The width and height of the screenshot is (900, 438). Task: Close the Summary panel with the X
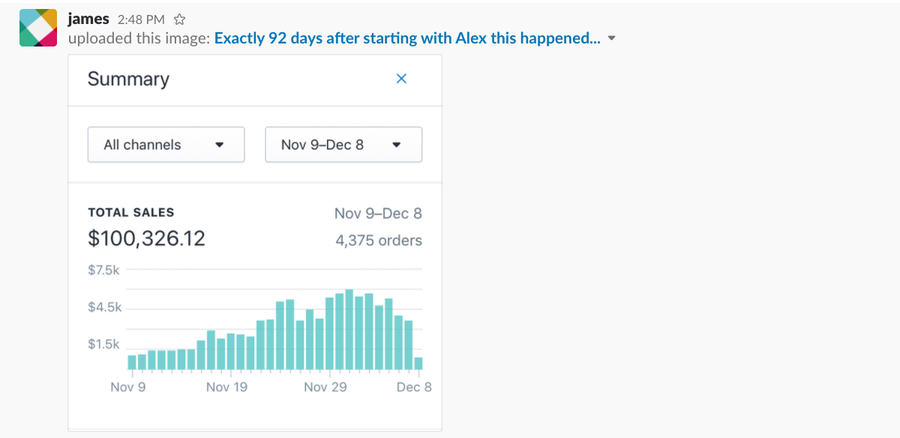click(x=401, y=79)
